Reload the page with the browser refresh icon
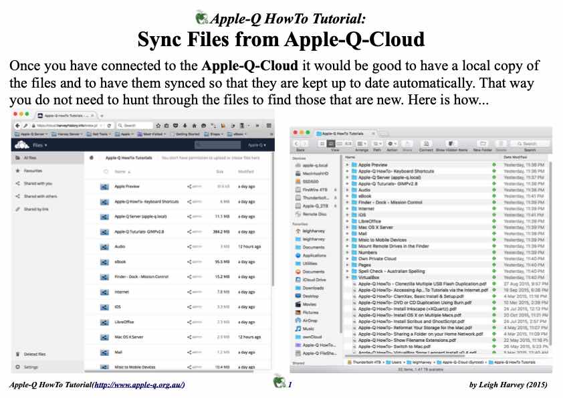Image resolution: width=563 pixels, height=398 pixels. pos(109,126)
